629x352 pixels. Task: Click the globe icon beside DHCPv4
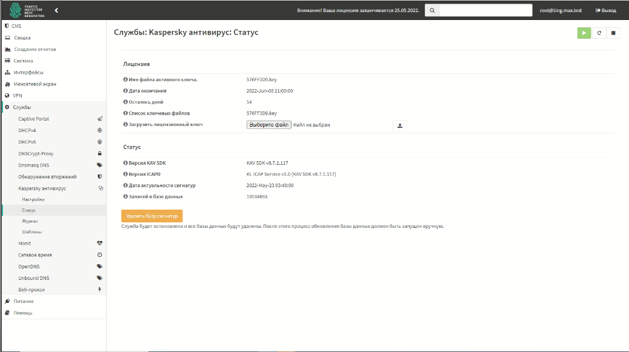99,130
